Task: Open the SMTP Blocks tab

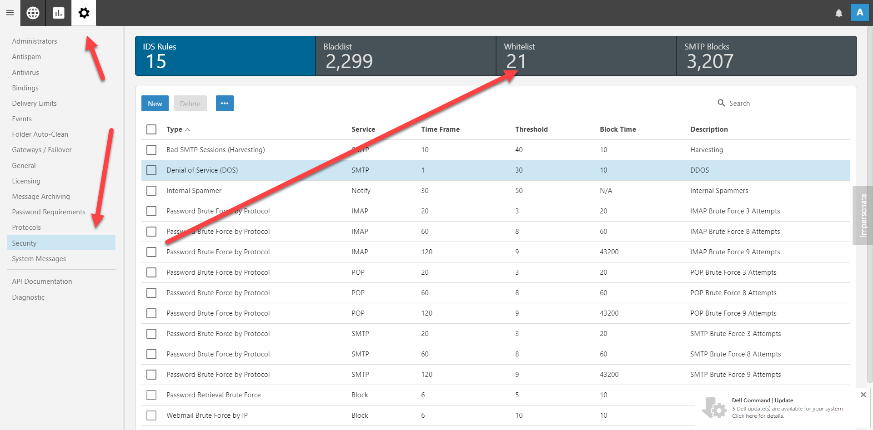Action: [x=766, y=56]
